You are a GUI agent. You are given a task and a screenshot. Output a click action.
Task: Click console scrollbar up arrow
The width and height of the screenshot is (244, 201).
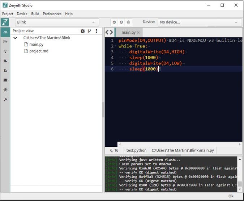coord(240,159)
